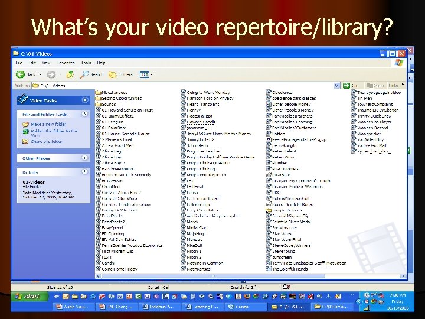Click the horizontal scrollbar thumb
The width and height of the screenshot is (425, 319).
click(x=213, y=276)
